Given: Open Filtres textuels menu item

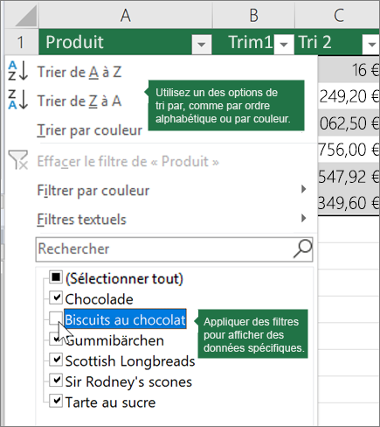Looking at the screenshot, I should (x=81, y=220).
